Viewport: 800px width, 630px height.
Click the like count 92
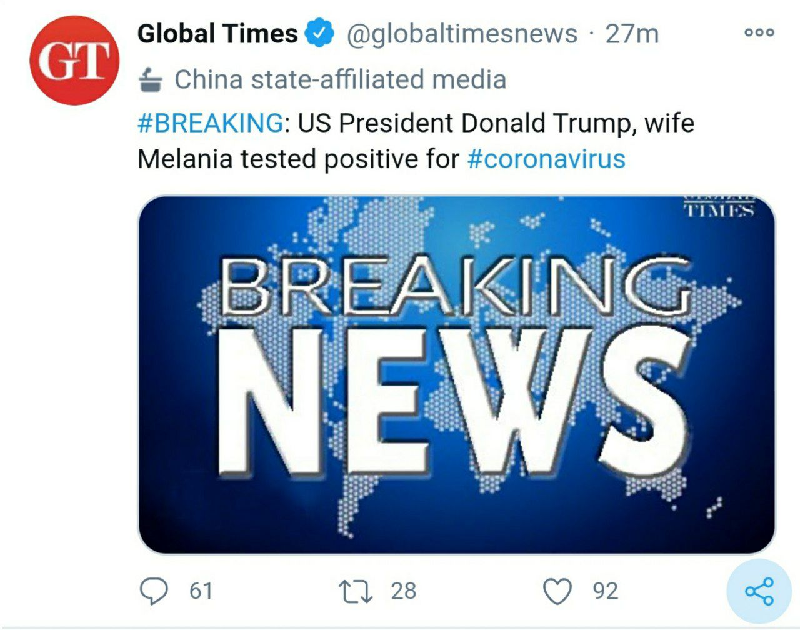(x=606, y=591)
